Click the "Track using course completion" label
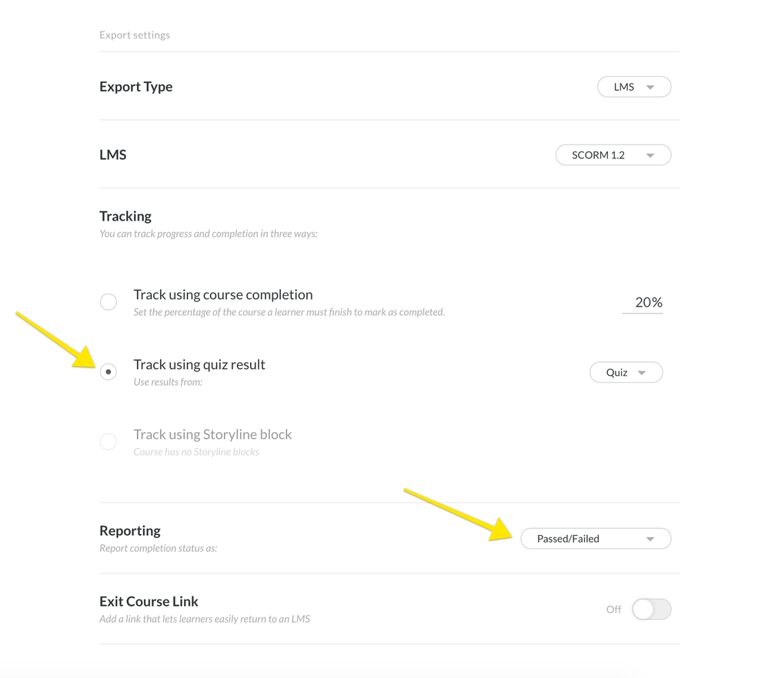The width and height of the screenshot is (768, 678). pyautogui.click(x=222, y=294)
